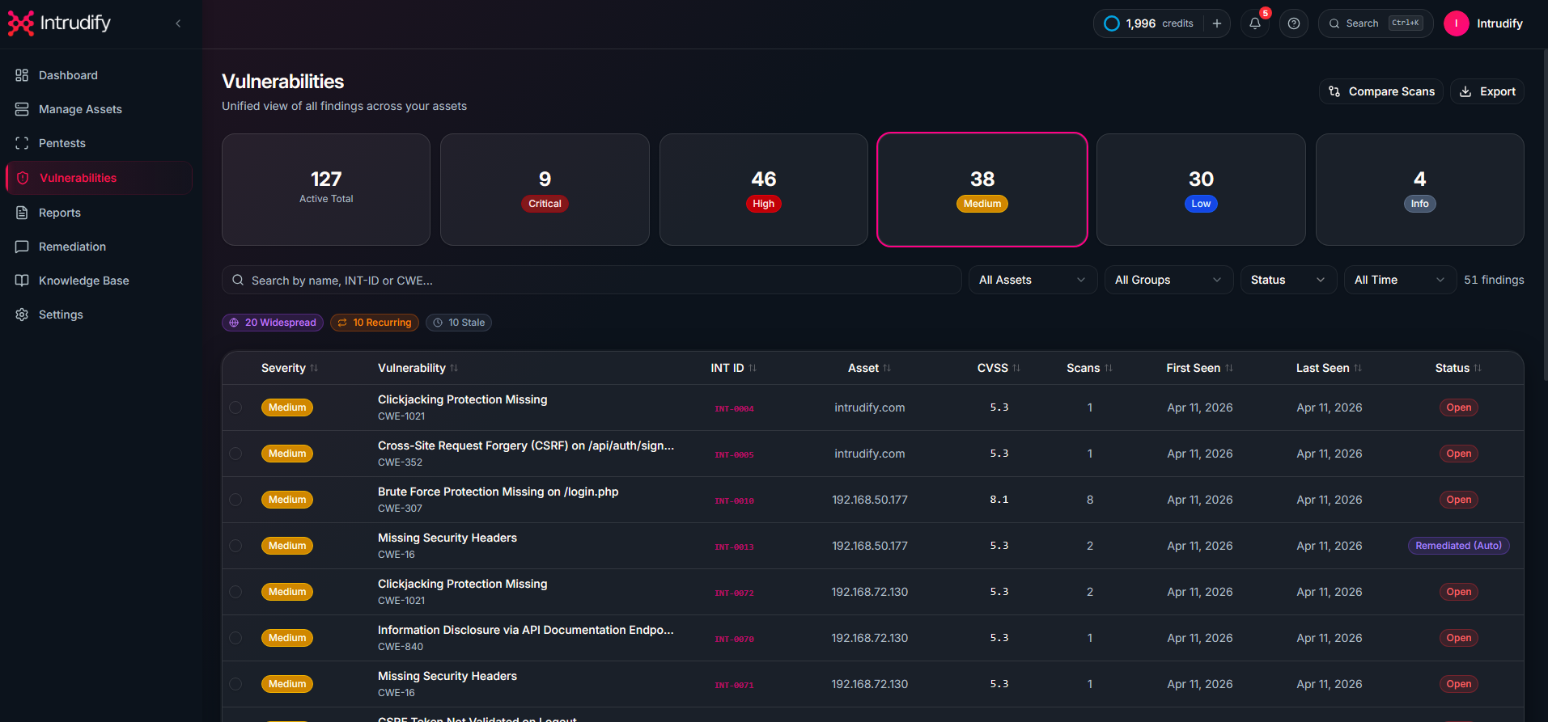Filter by the 4 Info card

[x=1420, y=189]
